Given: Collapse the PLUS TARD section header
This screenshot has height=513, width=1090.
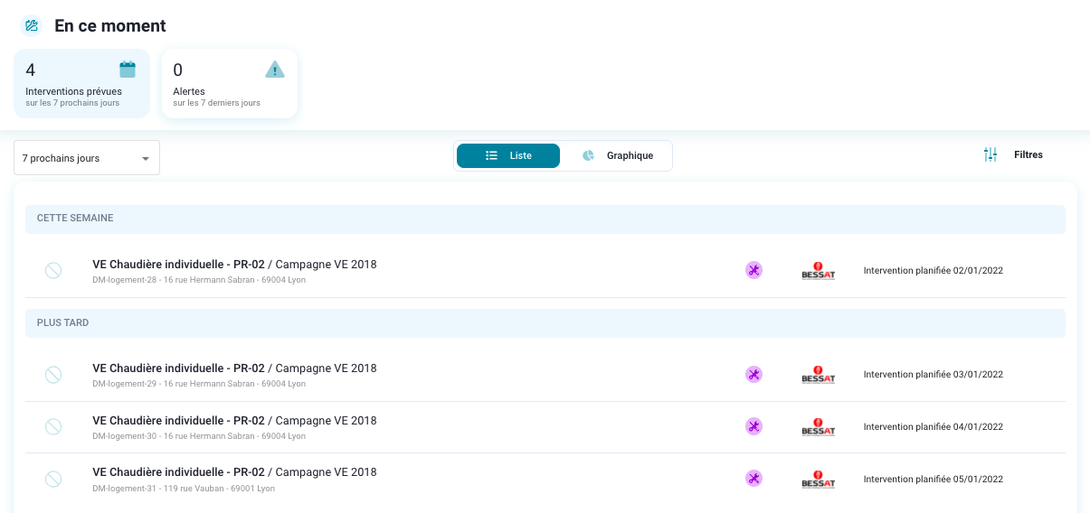Looking at the screenshot, I should (x=545, y=323).
